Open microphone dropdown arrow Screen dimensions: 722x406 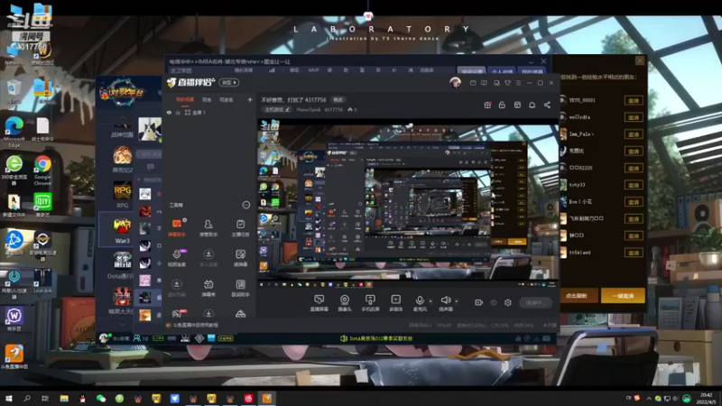pos(430,301)
